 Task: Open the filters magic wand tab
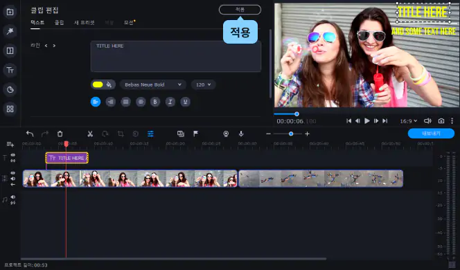10,31
